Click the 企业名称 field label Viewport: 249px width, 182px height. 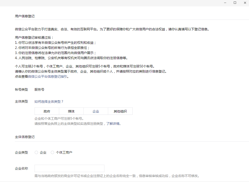pos(21,169)
